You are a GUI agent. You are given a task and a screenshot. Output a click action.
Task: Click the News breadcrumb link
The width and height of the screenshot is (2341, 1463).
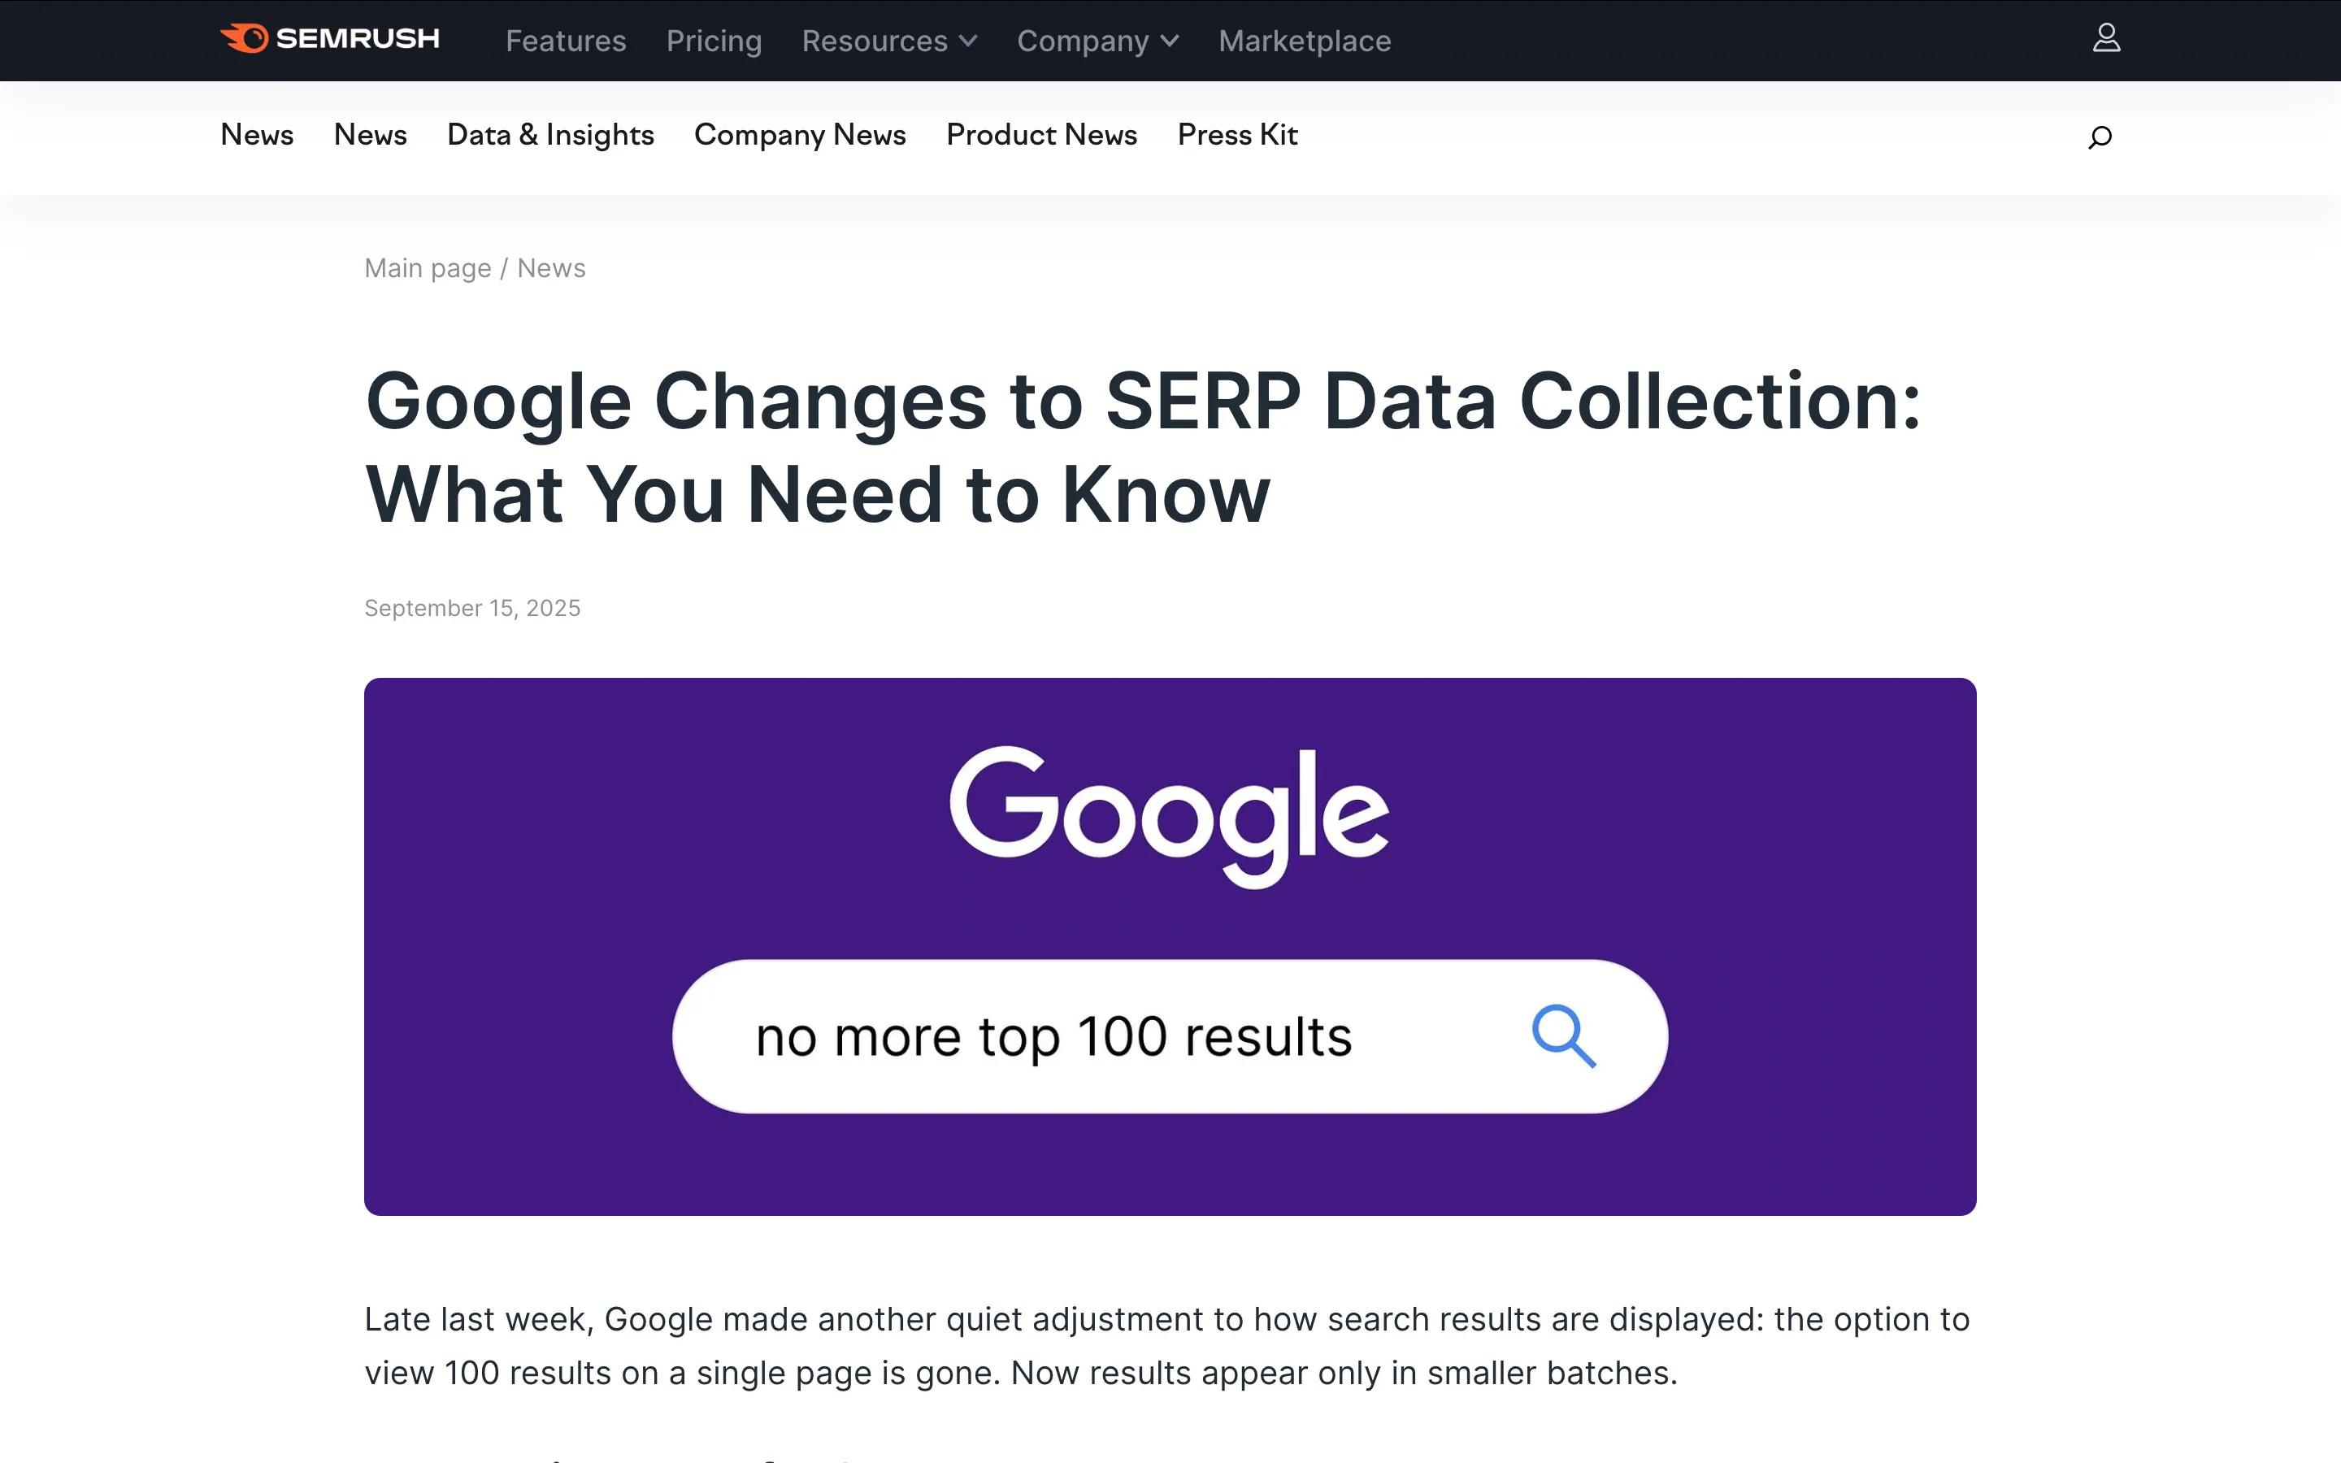551,268
